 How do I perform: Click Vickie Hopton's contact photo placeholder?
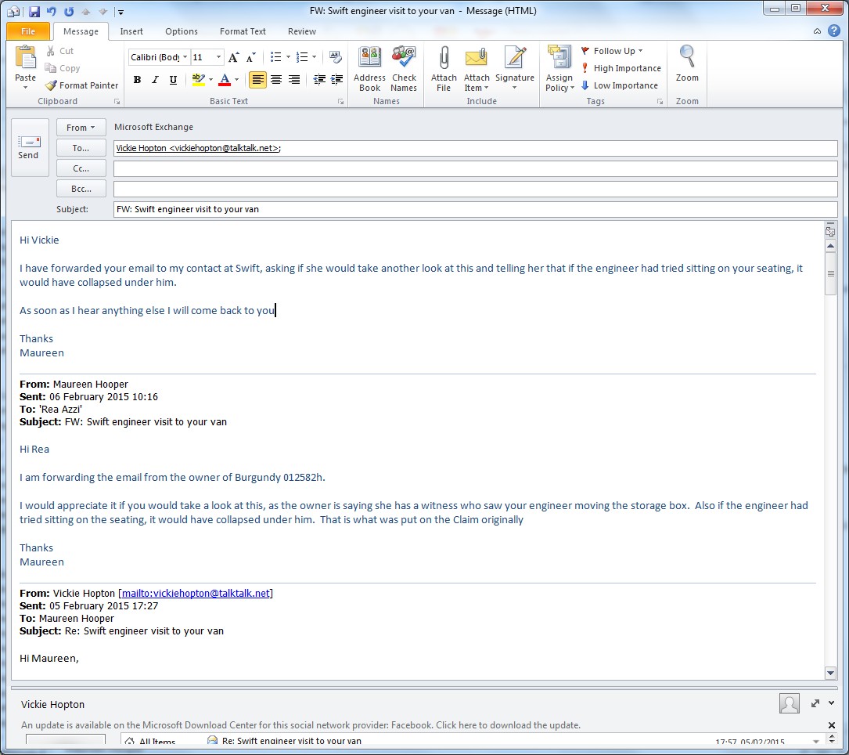click(790, 703)
